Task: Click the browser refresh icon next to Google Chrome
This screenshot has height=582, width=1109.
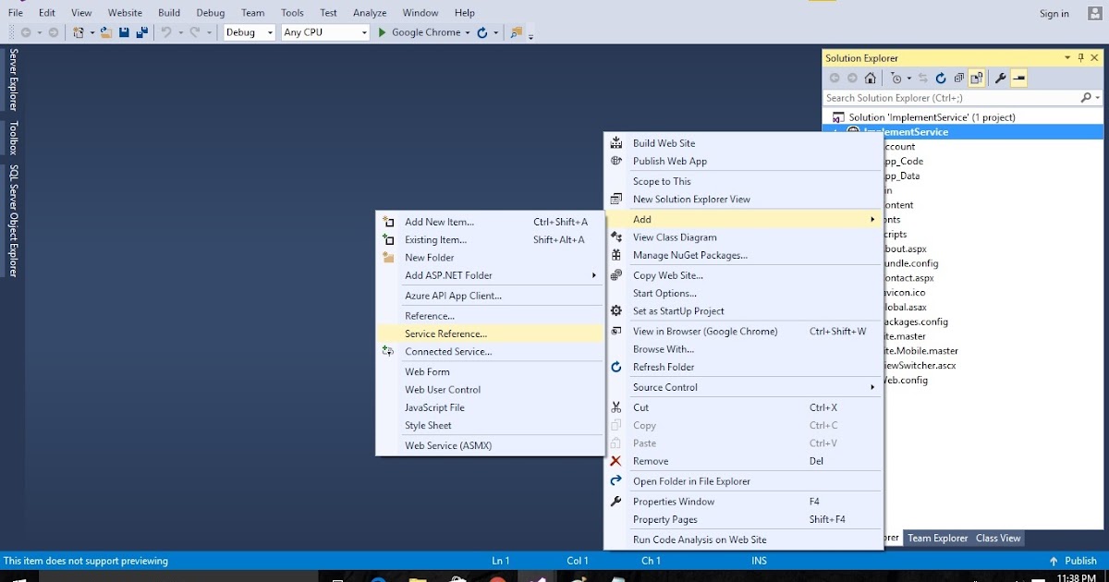Action: point(483,32)
